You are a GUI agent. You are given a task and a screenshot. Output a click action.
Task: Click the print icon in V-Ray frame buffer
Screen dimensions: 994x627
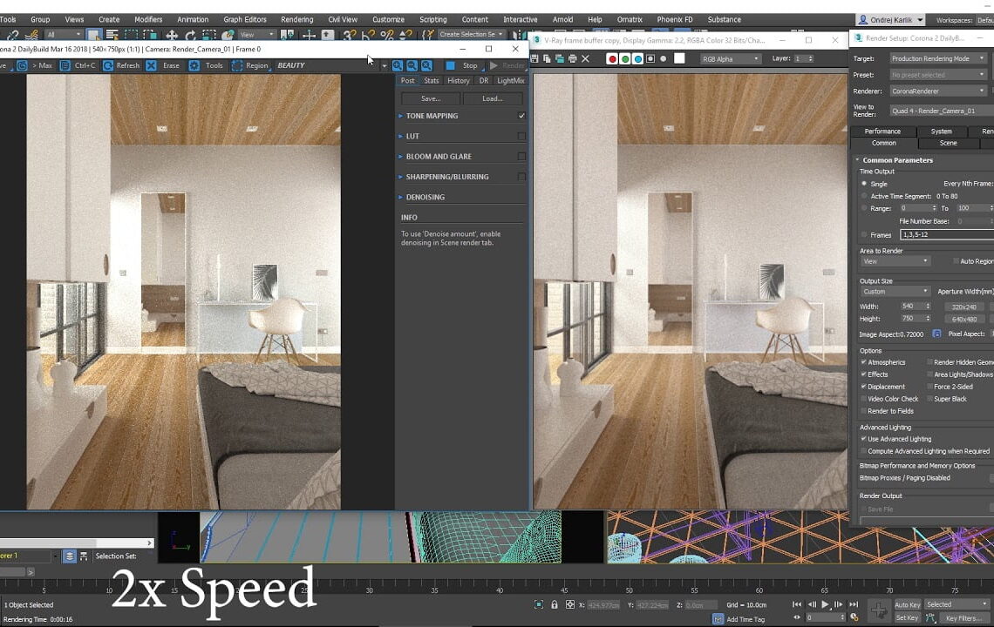573,58
